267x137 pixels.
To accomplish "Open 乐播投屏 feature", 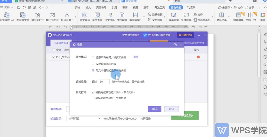I will pyautogui.click(x=186, y=17).
